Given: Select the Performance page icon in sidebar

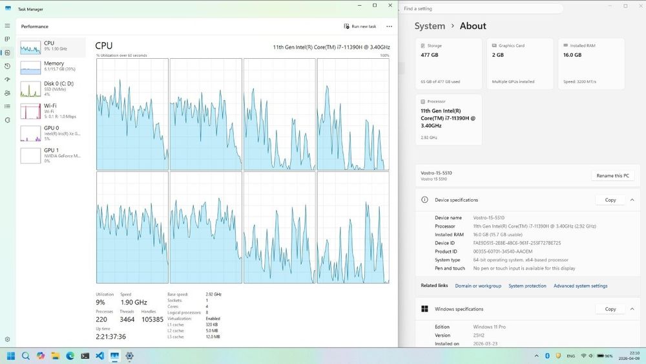Looking at the screenshot, I should [7, 53].
